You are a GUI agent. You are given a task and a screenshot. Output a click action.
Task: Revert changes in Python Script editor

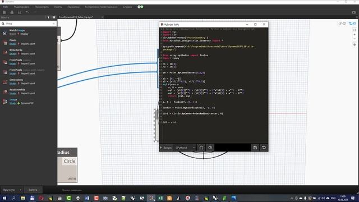coord(264,148)
